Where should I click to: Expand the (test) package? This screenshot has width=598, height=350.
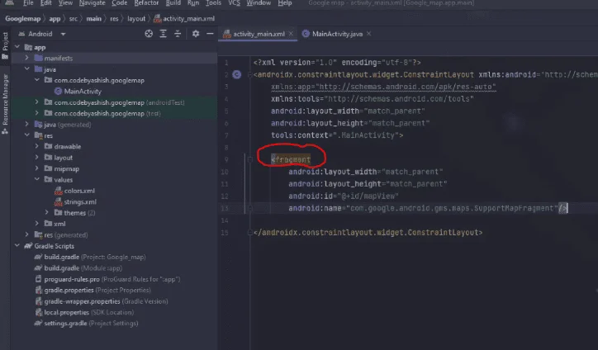pyautogui.click(x=37, y=114)
